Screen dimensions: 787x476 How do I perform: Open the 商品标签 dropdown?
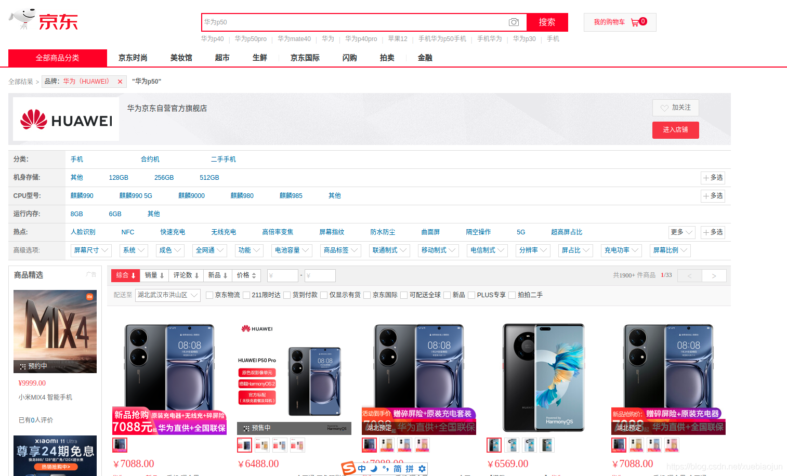coord(340,250)
